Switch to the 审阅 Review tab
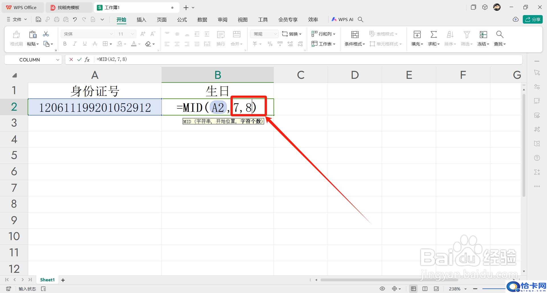This screenshot has width=547, height=293. tap(222, 20)
